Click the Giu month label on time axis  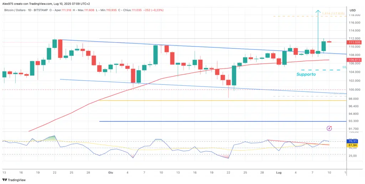pyautogui.click(x=111, y=172)
